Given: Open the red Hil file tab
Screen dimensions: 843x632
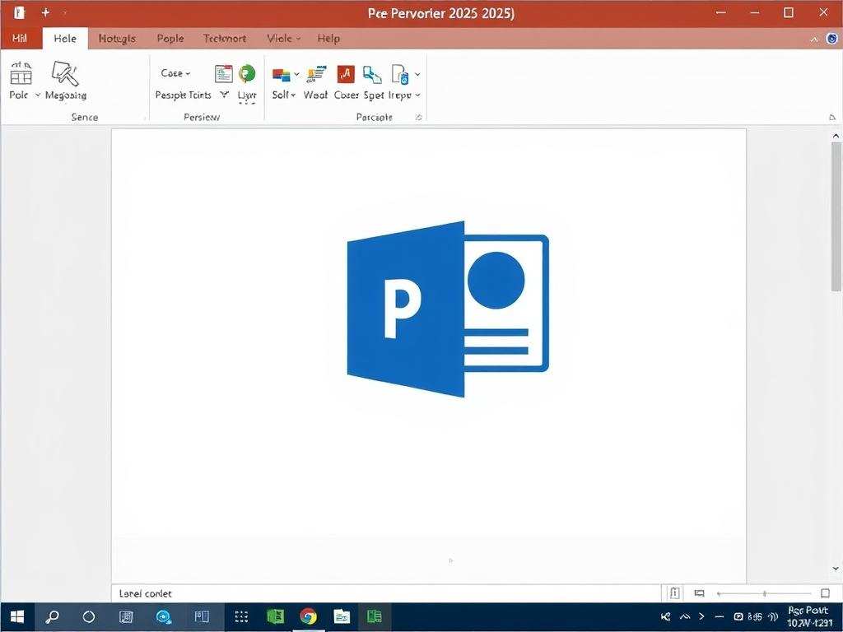Looking at the screenshot, I should tap(20, 39).
